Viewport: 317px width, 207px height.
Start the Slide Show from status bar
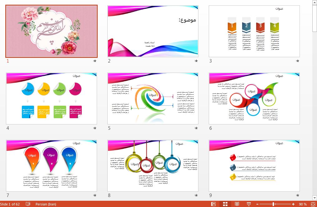(x=249, y=204)
